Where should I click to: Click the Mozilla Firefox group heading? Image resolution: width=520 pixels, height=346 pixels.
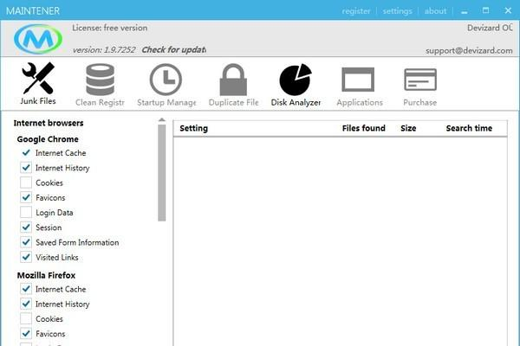click(x=46, y=275)
